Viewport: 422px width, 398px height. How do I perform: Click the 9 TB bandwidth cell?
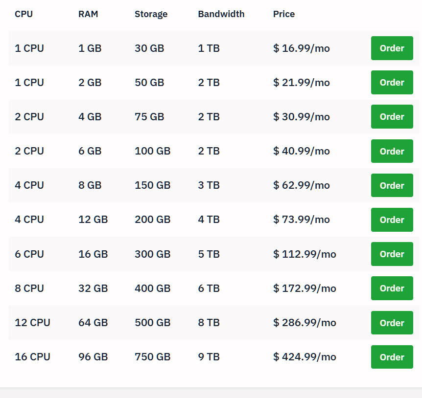[x=209, y=357]
